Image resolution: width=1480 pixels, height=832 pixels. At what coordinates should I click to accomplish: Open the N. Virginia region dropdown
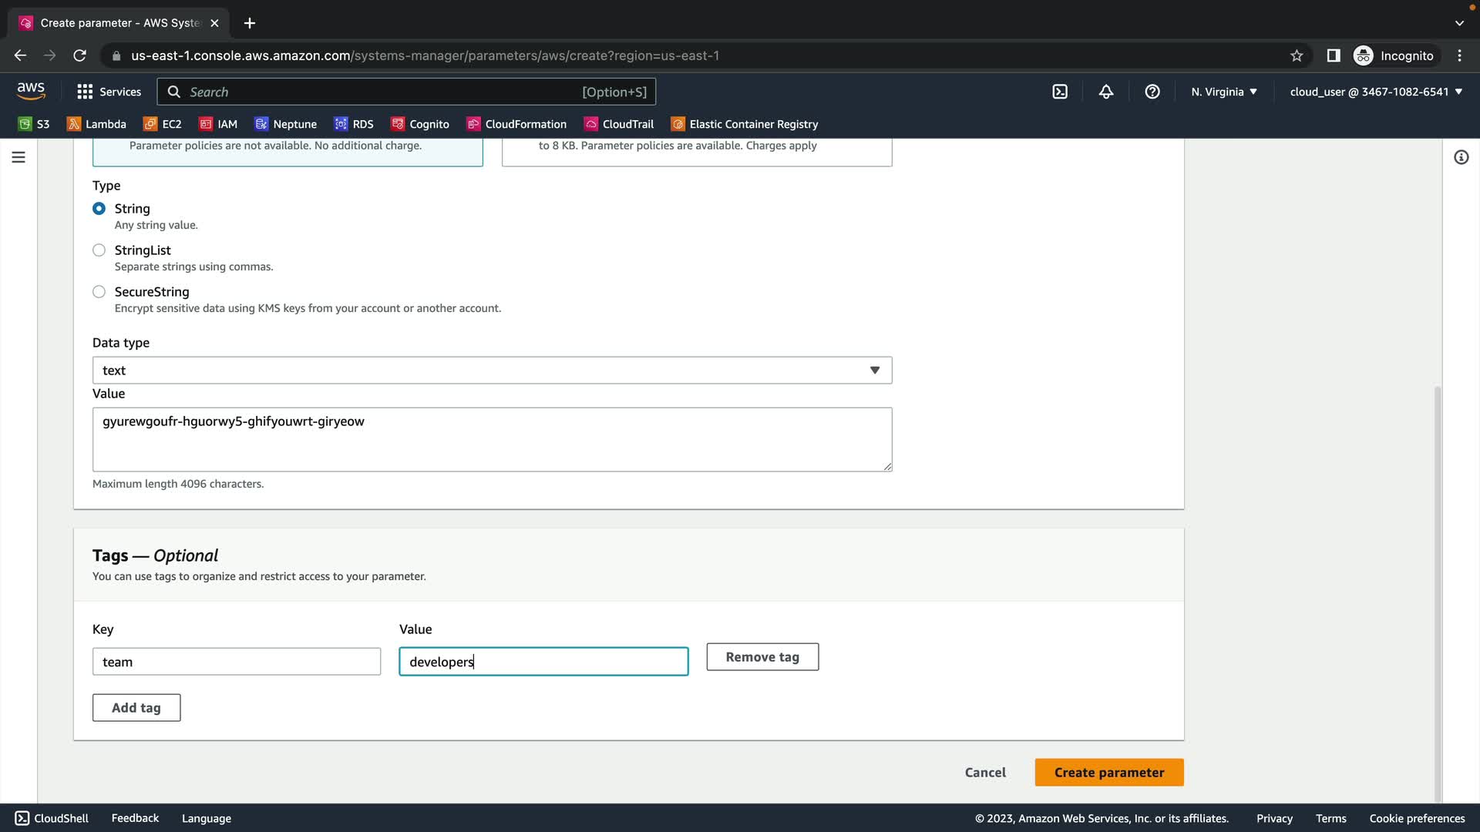[1223, 92]
